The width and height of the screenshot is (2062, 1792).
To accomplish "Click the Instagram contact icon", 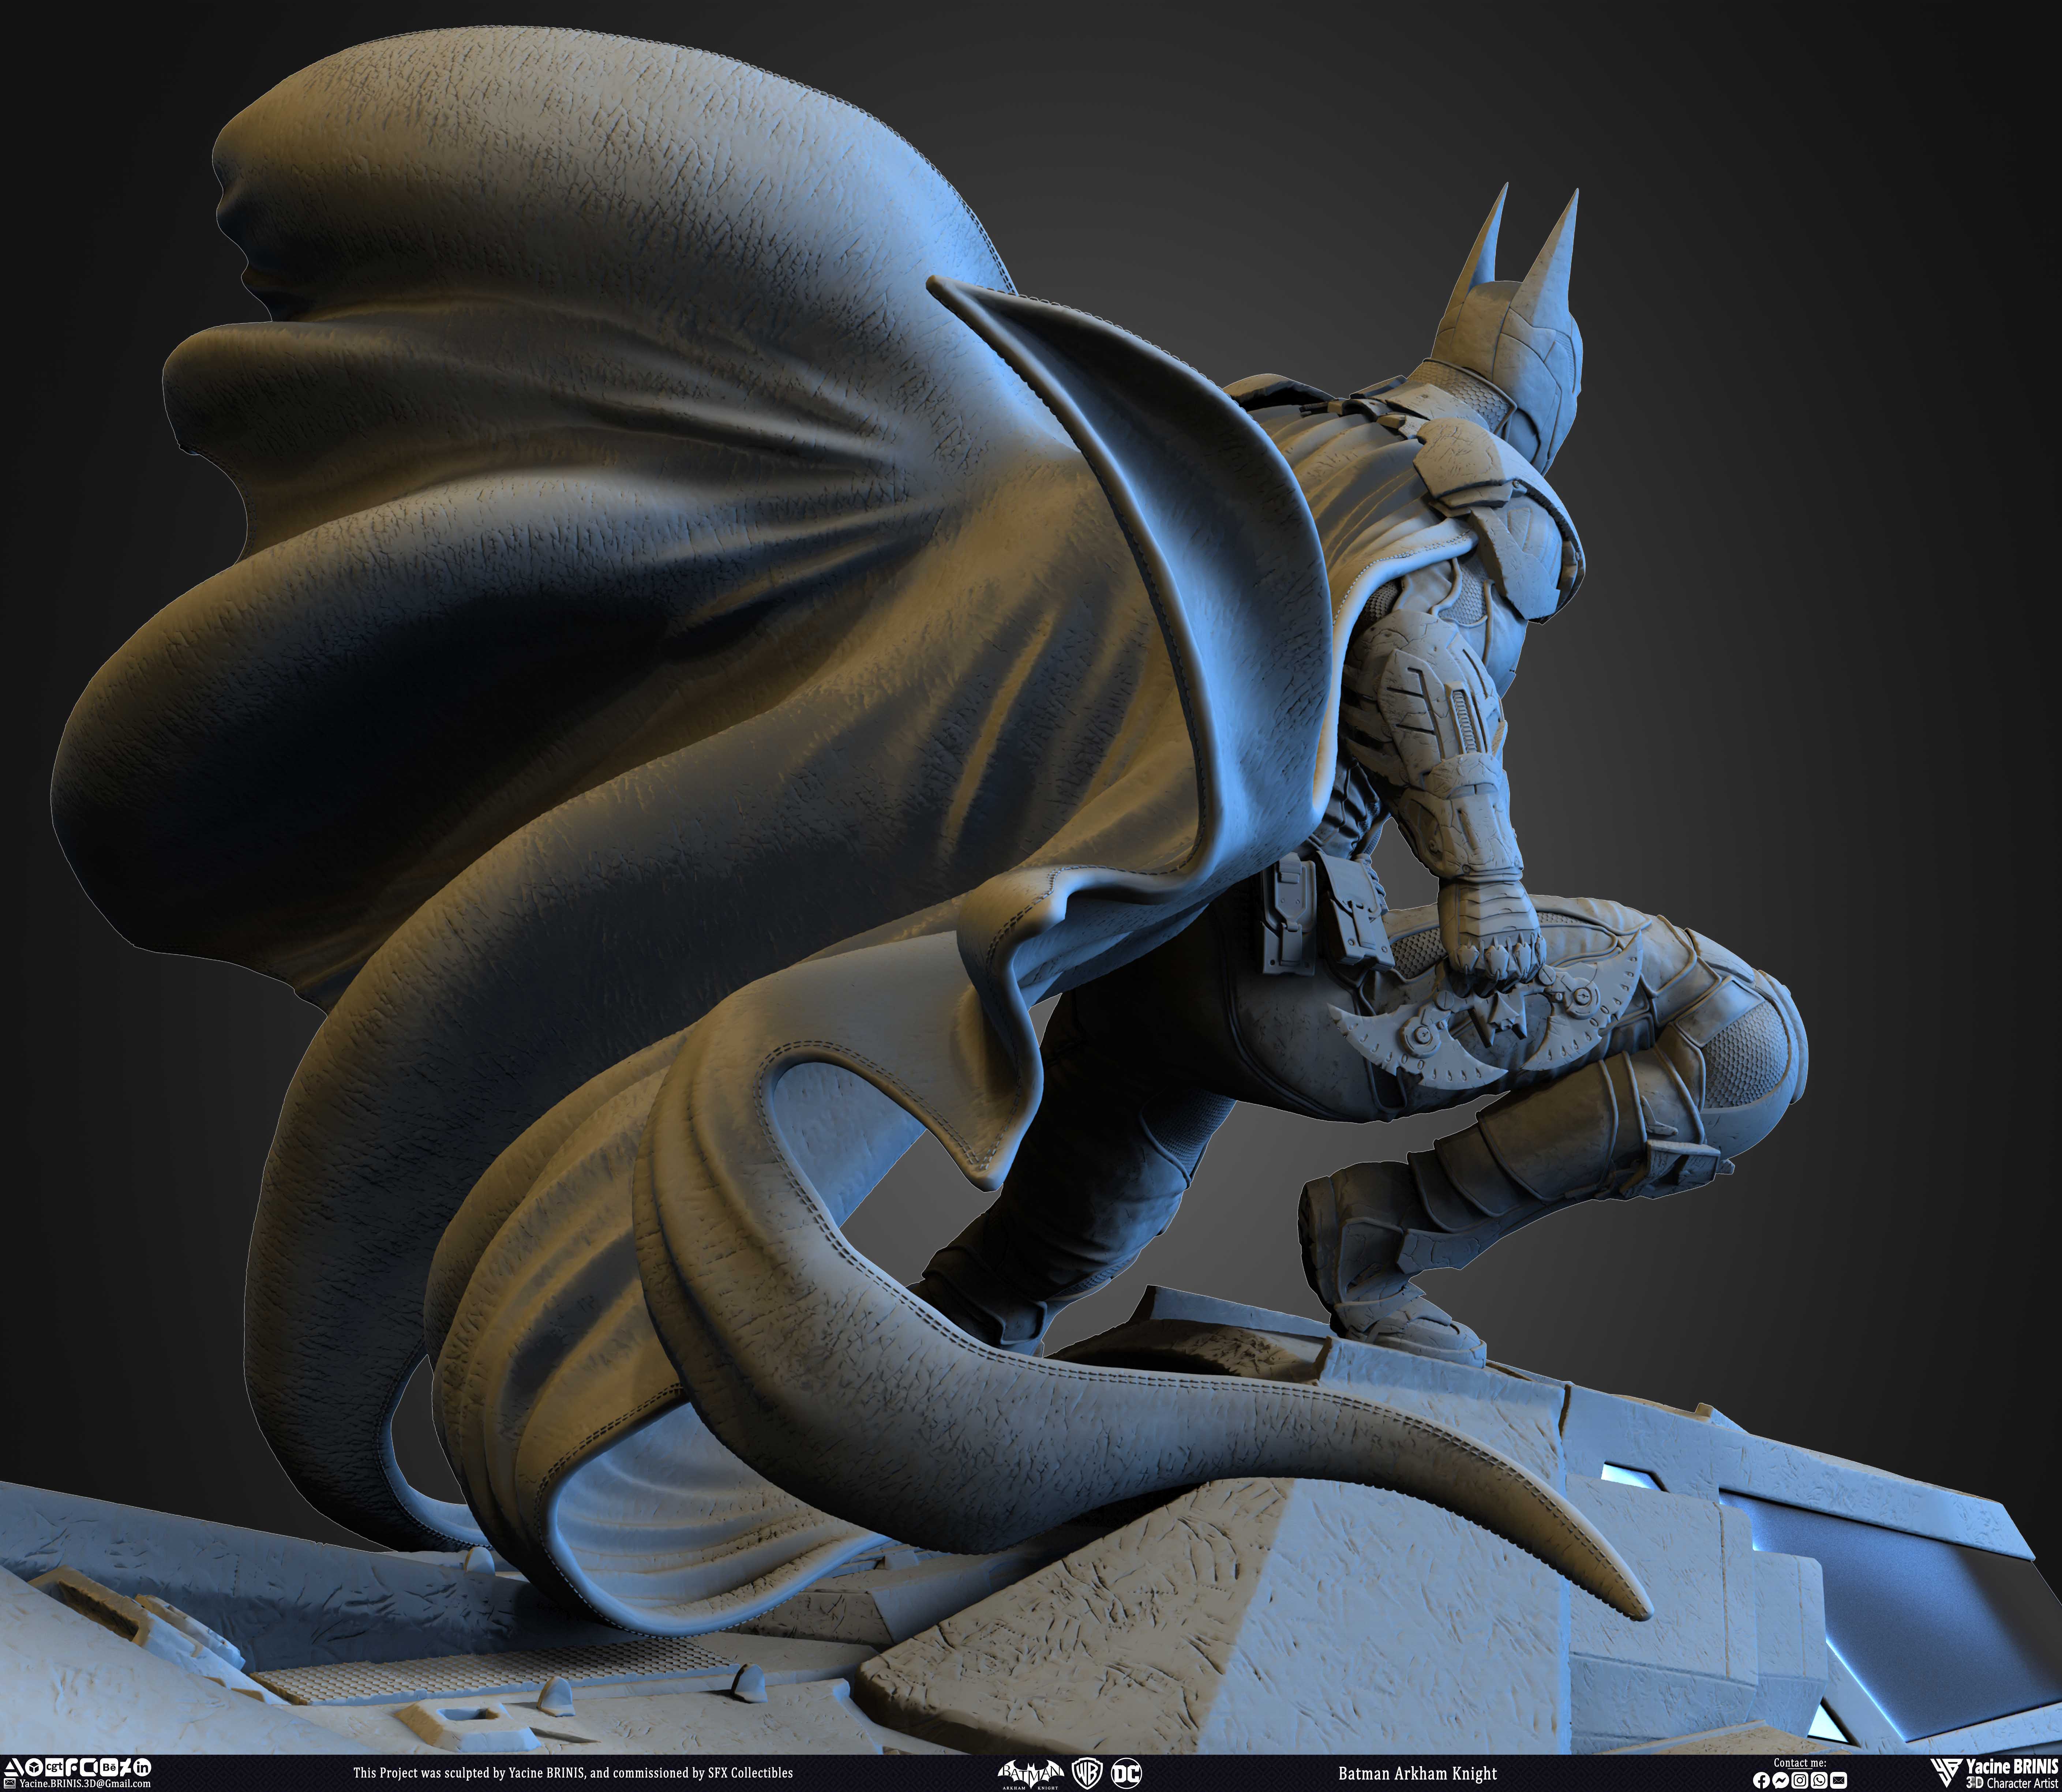I will point(1800,1780).
